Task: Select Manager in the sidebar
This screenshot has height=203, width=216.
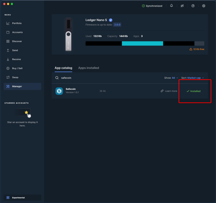Action: click(x=22, y=86)
